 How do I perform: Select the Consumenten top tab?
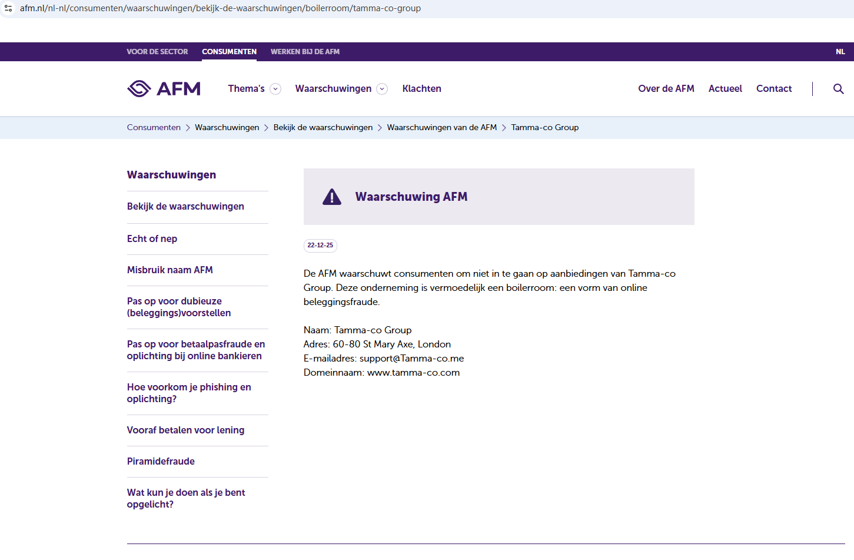[x=229, y=52]
